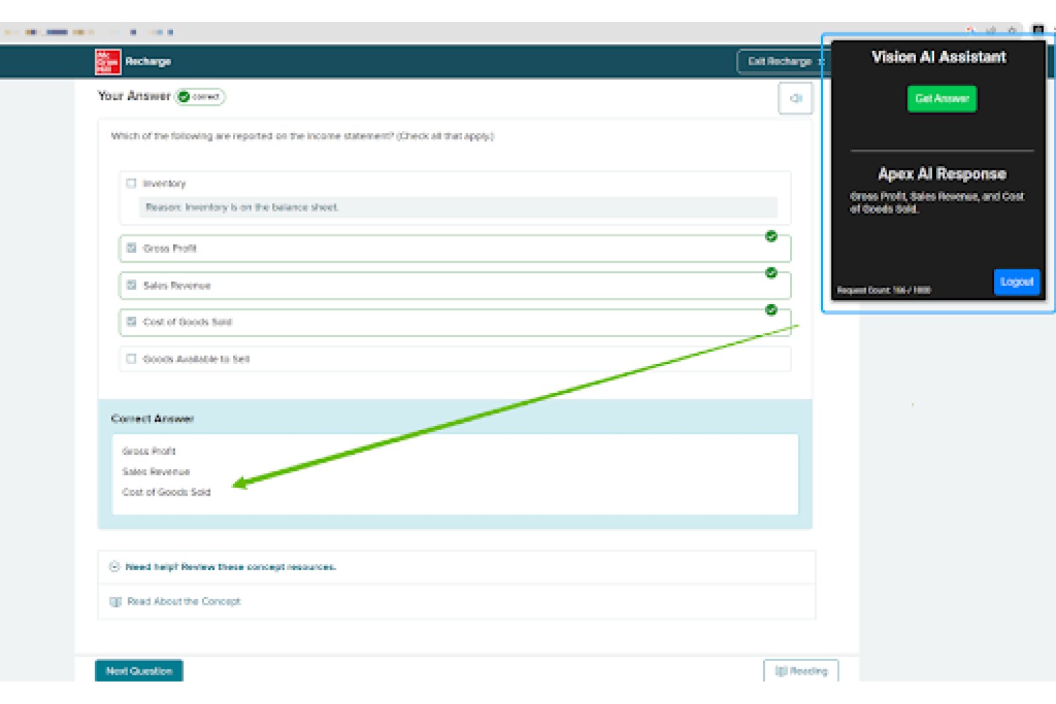
Task: Click the Reading button
Action: click(x=801, y=671)
